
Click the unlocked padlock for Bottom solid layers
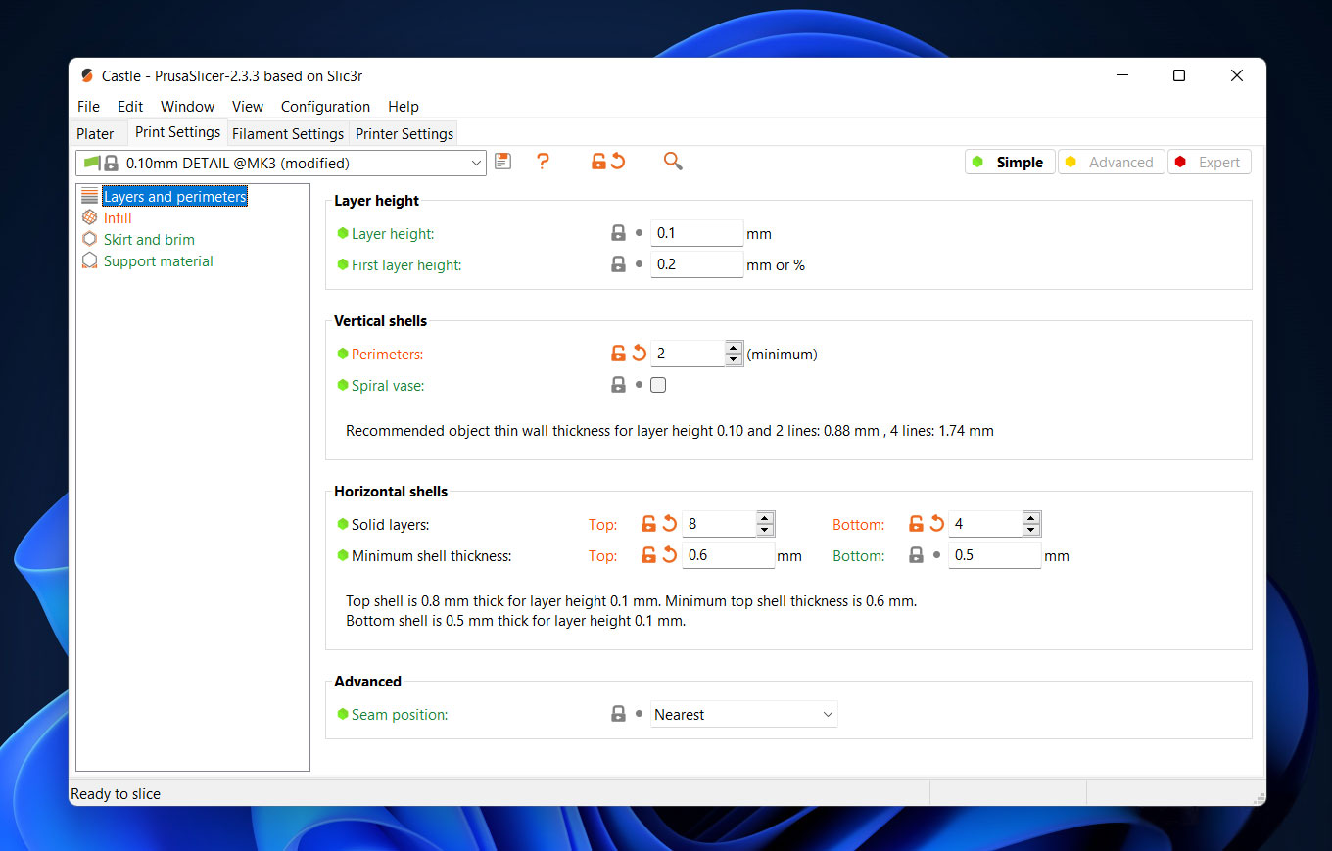[916, 524]
